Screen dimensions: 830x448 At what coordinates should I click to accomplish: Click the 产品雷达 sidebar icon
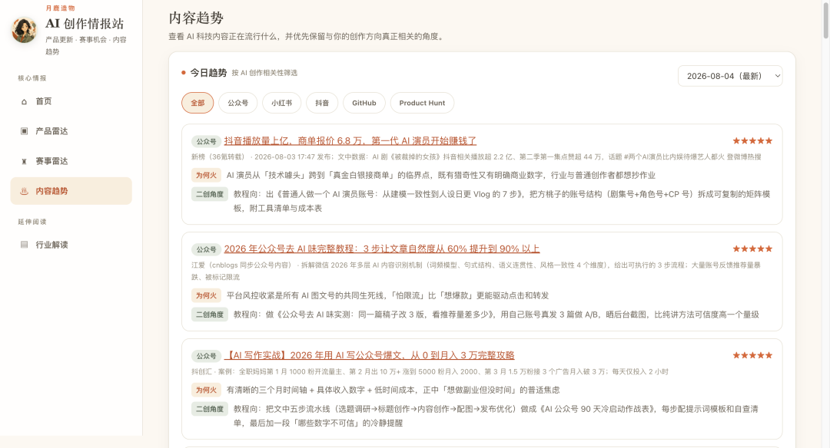coord(24,131)
